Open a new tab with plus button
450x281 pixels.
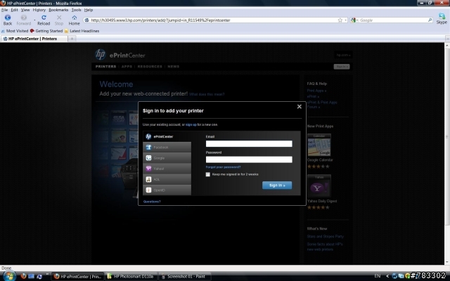point(72,39)
